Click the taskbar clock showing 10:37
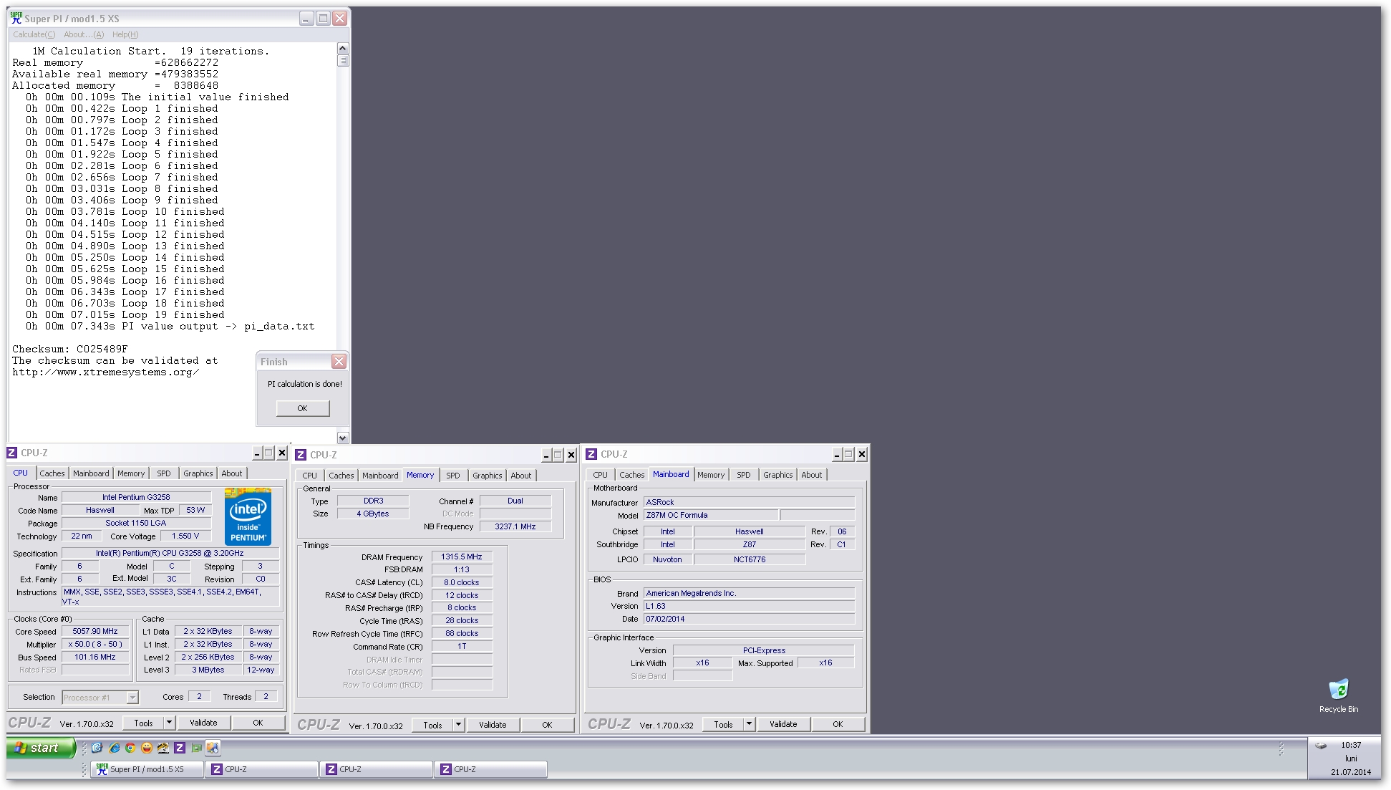Viewport: 1391px width, 790px height. (x=1351, y=746)
